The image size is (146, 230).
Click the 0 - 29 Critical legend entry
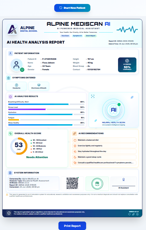[37, 152]
